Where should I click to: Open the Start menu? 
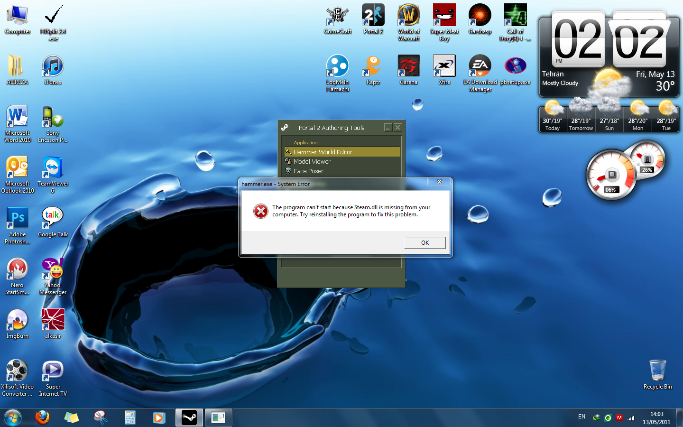[11, 418]
